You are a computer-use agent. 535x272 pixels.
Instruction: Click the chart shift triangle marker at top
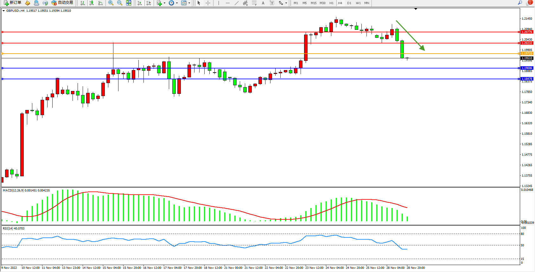[416, 9]
